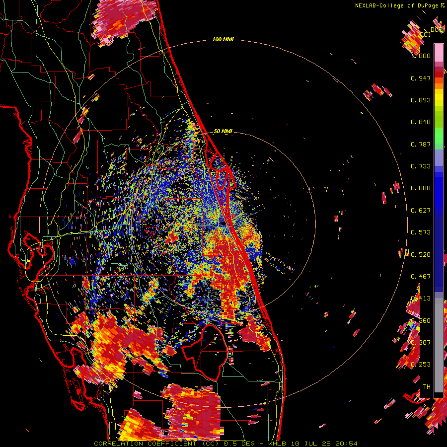Click the 100 NMI range ring label
This screenshot has height=447, width=447.
point(223,39)
